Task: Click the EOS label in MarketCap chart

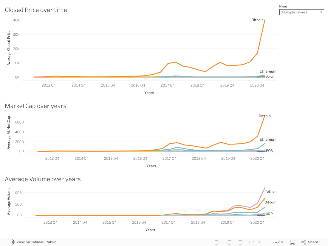Action: coord(269,151)
